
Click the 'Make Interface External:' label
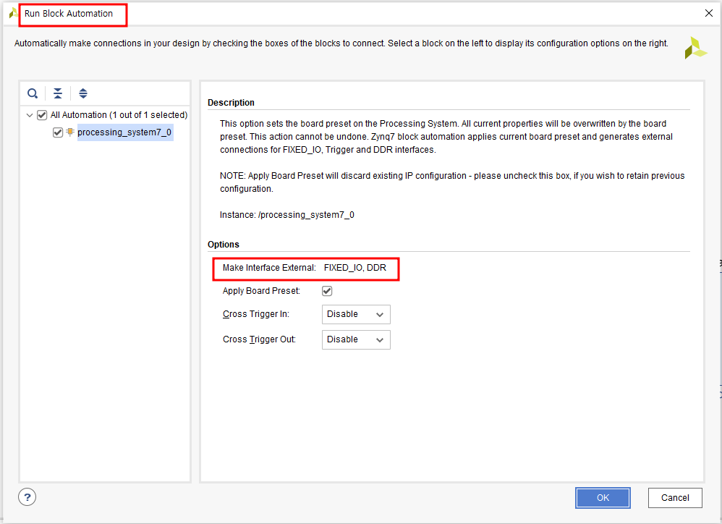coord(269,268)
